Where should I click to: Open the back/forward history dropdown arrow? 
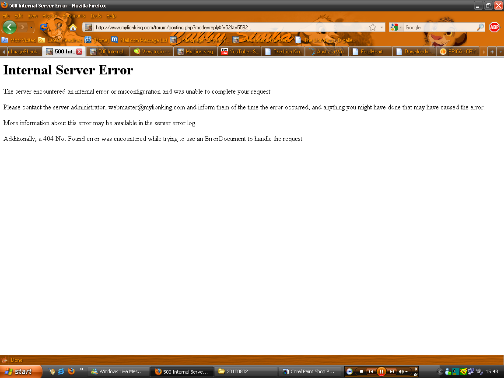click(31, 27)
